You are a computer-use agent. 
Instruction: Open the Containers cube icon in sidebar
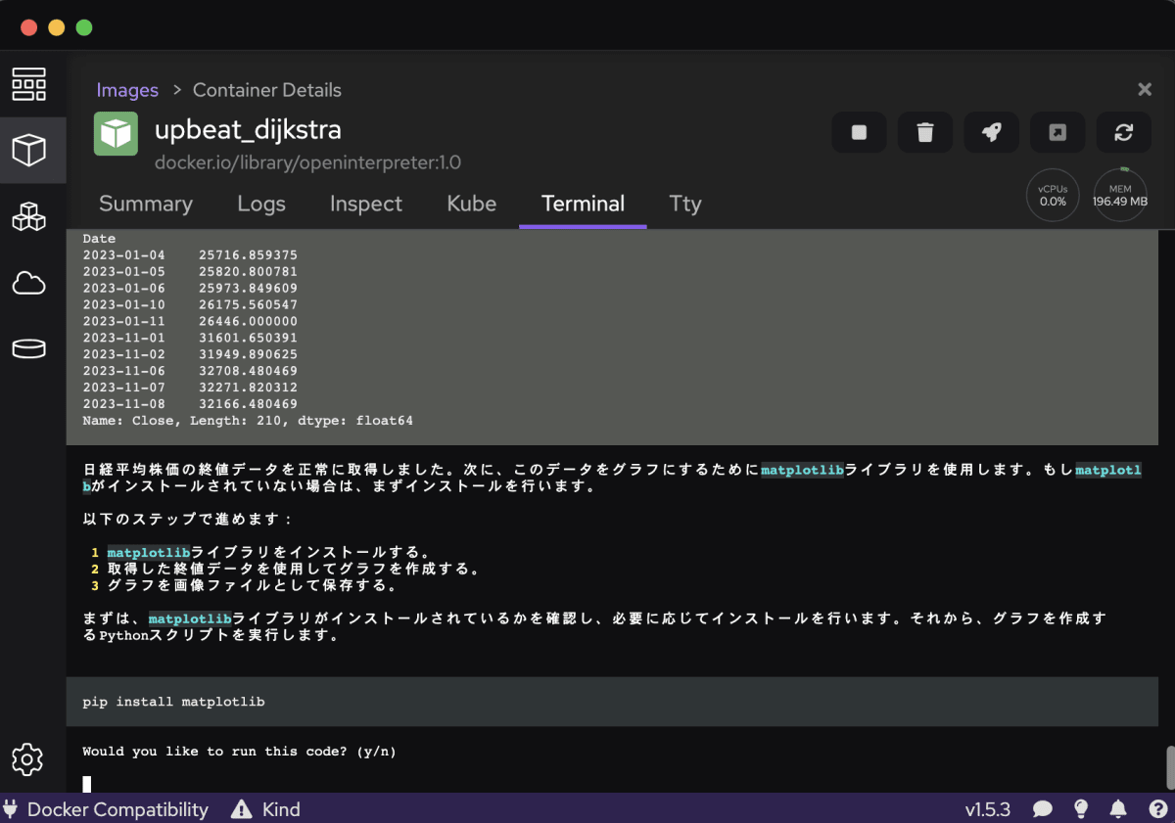coord(29,151)
